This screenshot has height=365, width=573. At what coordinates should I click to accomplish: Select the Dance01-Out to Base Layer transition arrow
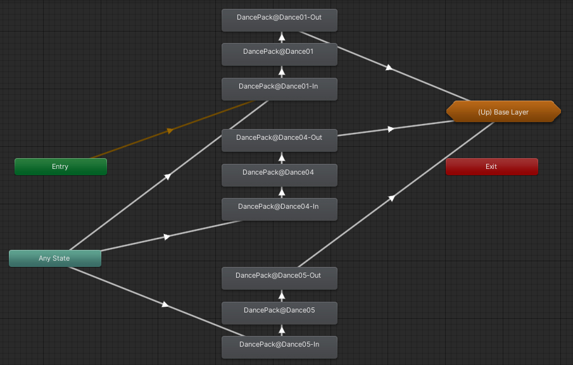(x=389, y=67)
